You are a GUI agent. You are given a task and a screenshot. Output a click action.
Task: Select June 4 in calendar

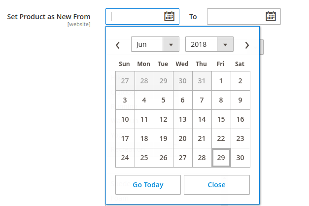pyautogui.click(x=144, y=100)
